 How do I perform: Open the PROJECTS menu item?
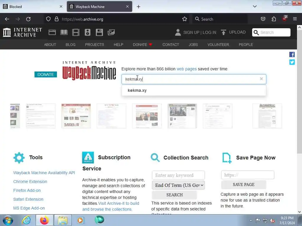click(95, 45)
